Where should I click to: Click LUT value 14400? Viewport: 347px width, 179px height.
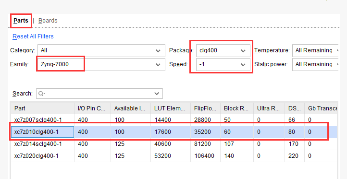162,120
